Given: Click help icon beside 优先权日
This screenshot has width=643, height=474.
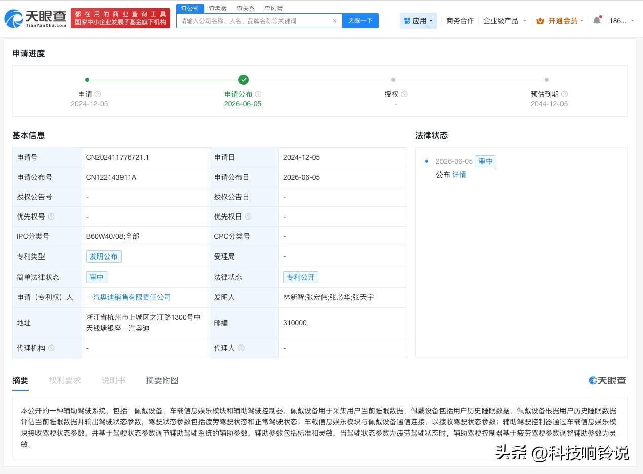Looking at the screenshot, I should point(248,217).
